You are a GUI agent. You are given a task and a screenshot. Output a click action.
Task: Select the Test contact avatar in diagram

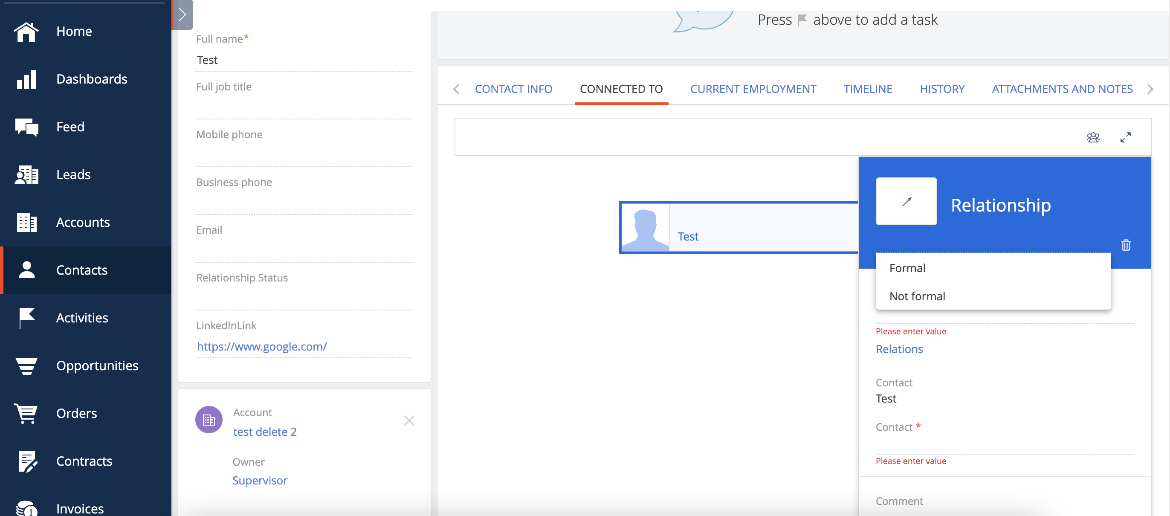point(645,227)
